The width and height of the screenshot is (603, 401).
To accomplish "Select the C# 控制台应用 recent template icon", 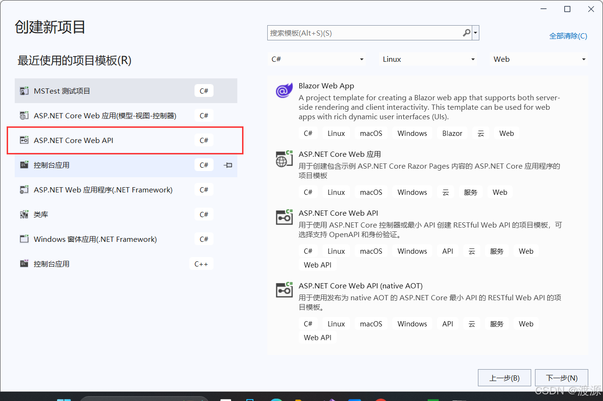I will coord(24,165).
